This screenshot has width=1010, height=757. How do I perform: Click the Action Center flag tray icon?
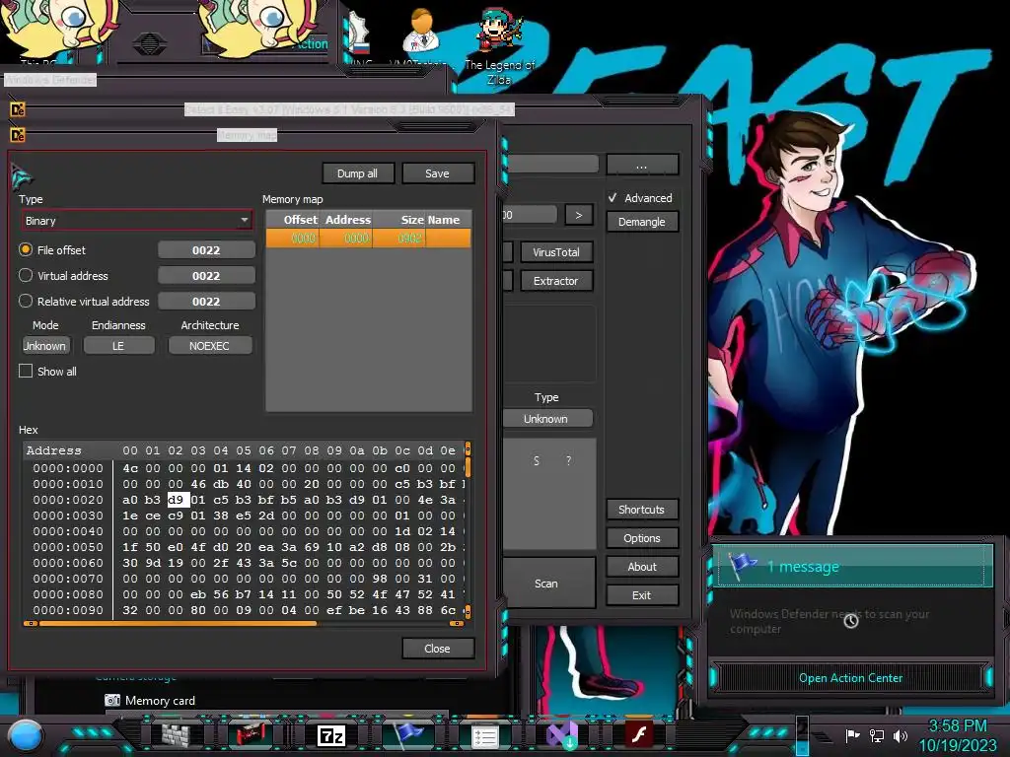[853, 735]
